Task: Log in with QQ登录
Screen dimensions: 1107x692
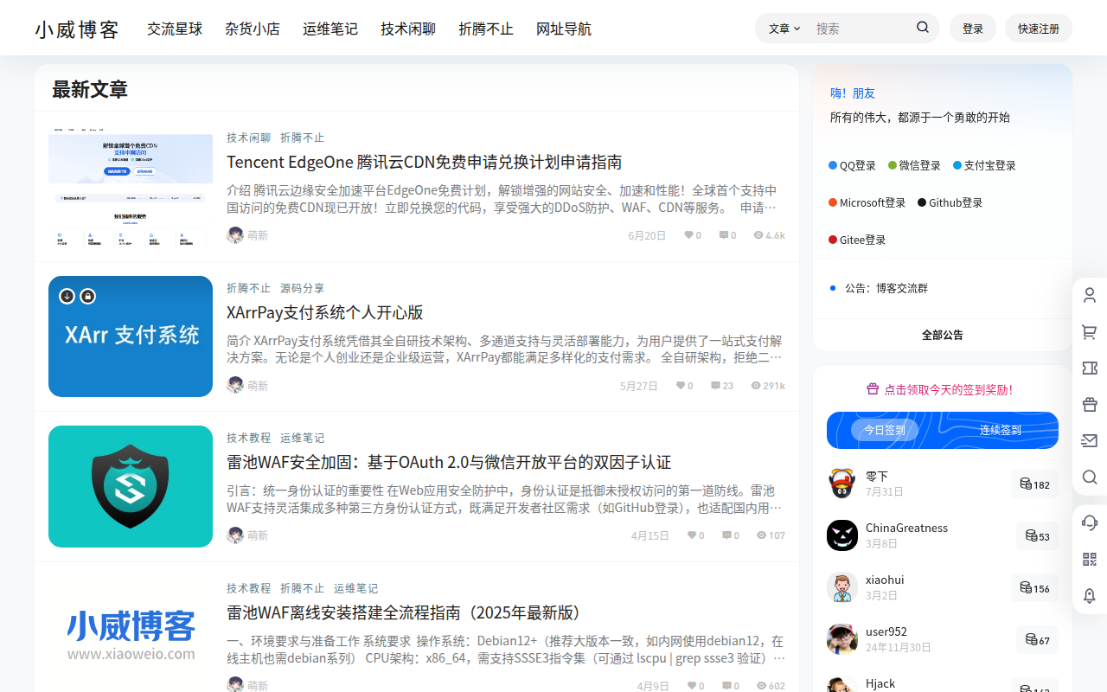Action: [x=852, y=165]
